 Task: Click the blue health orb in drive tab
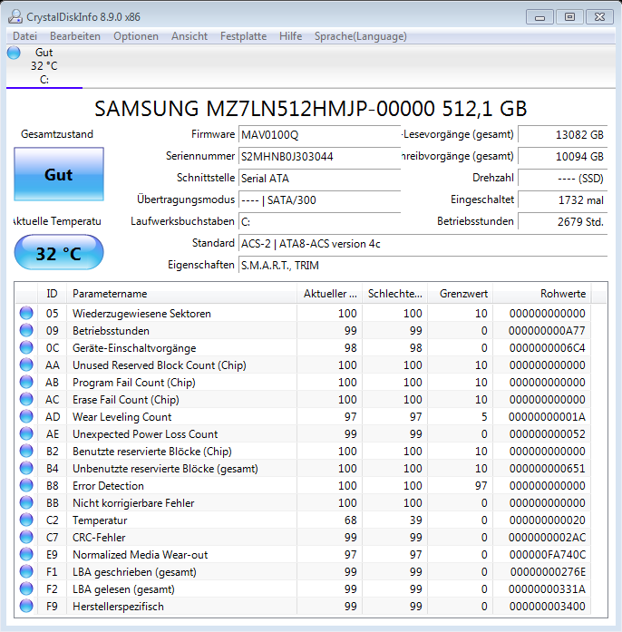[14, 53]
